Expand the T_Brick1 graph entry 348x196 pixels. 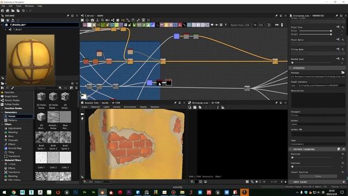(5, 29)
